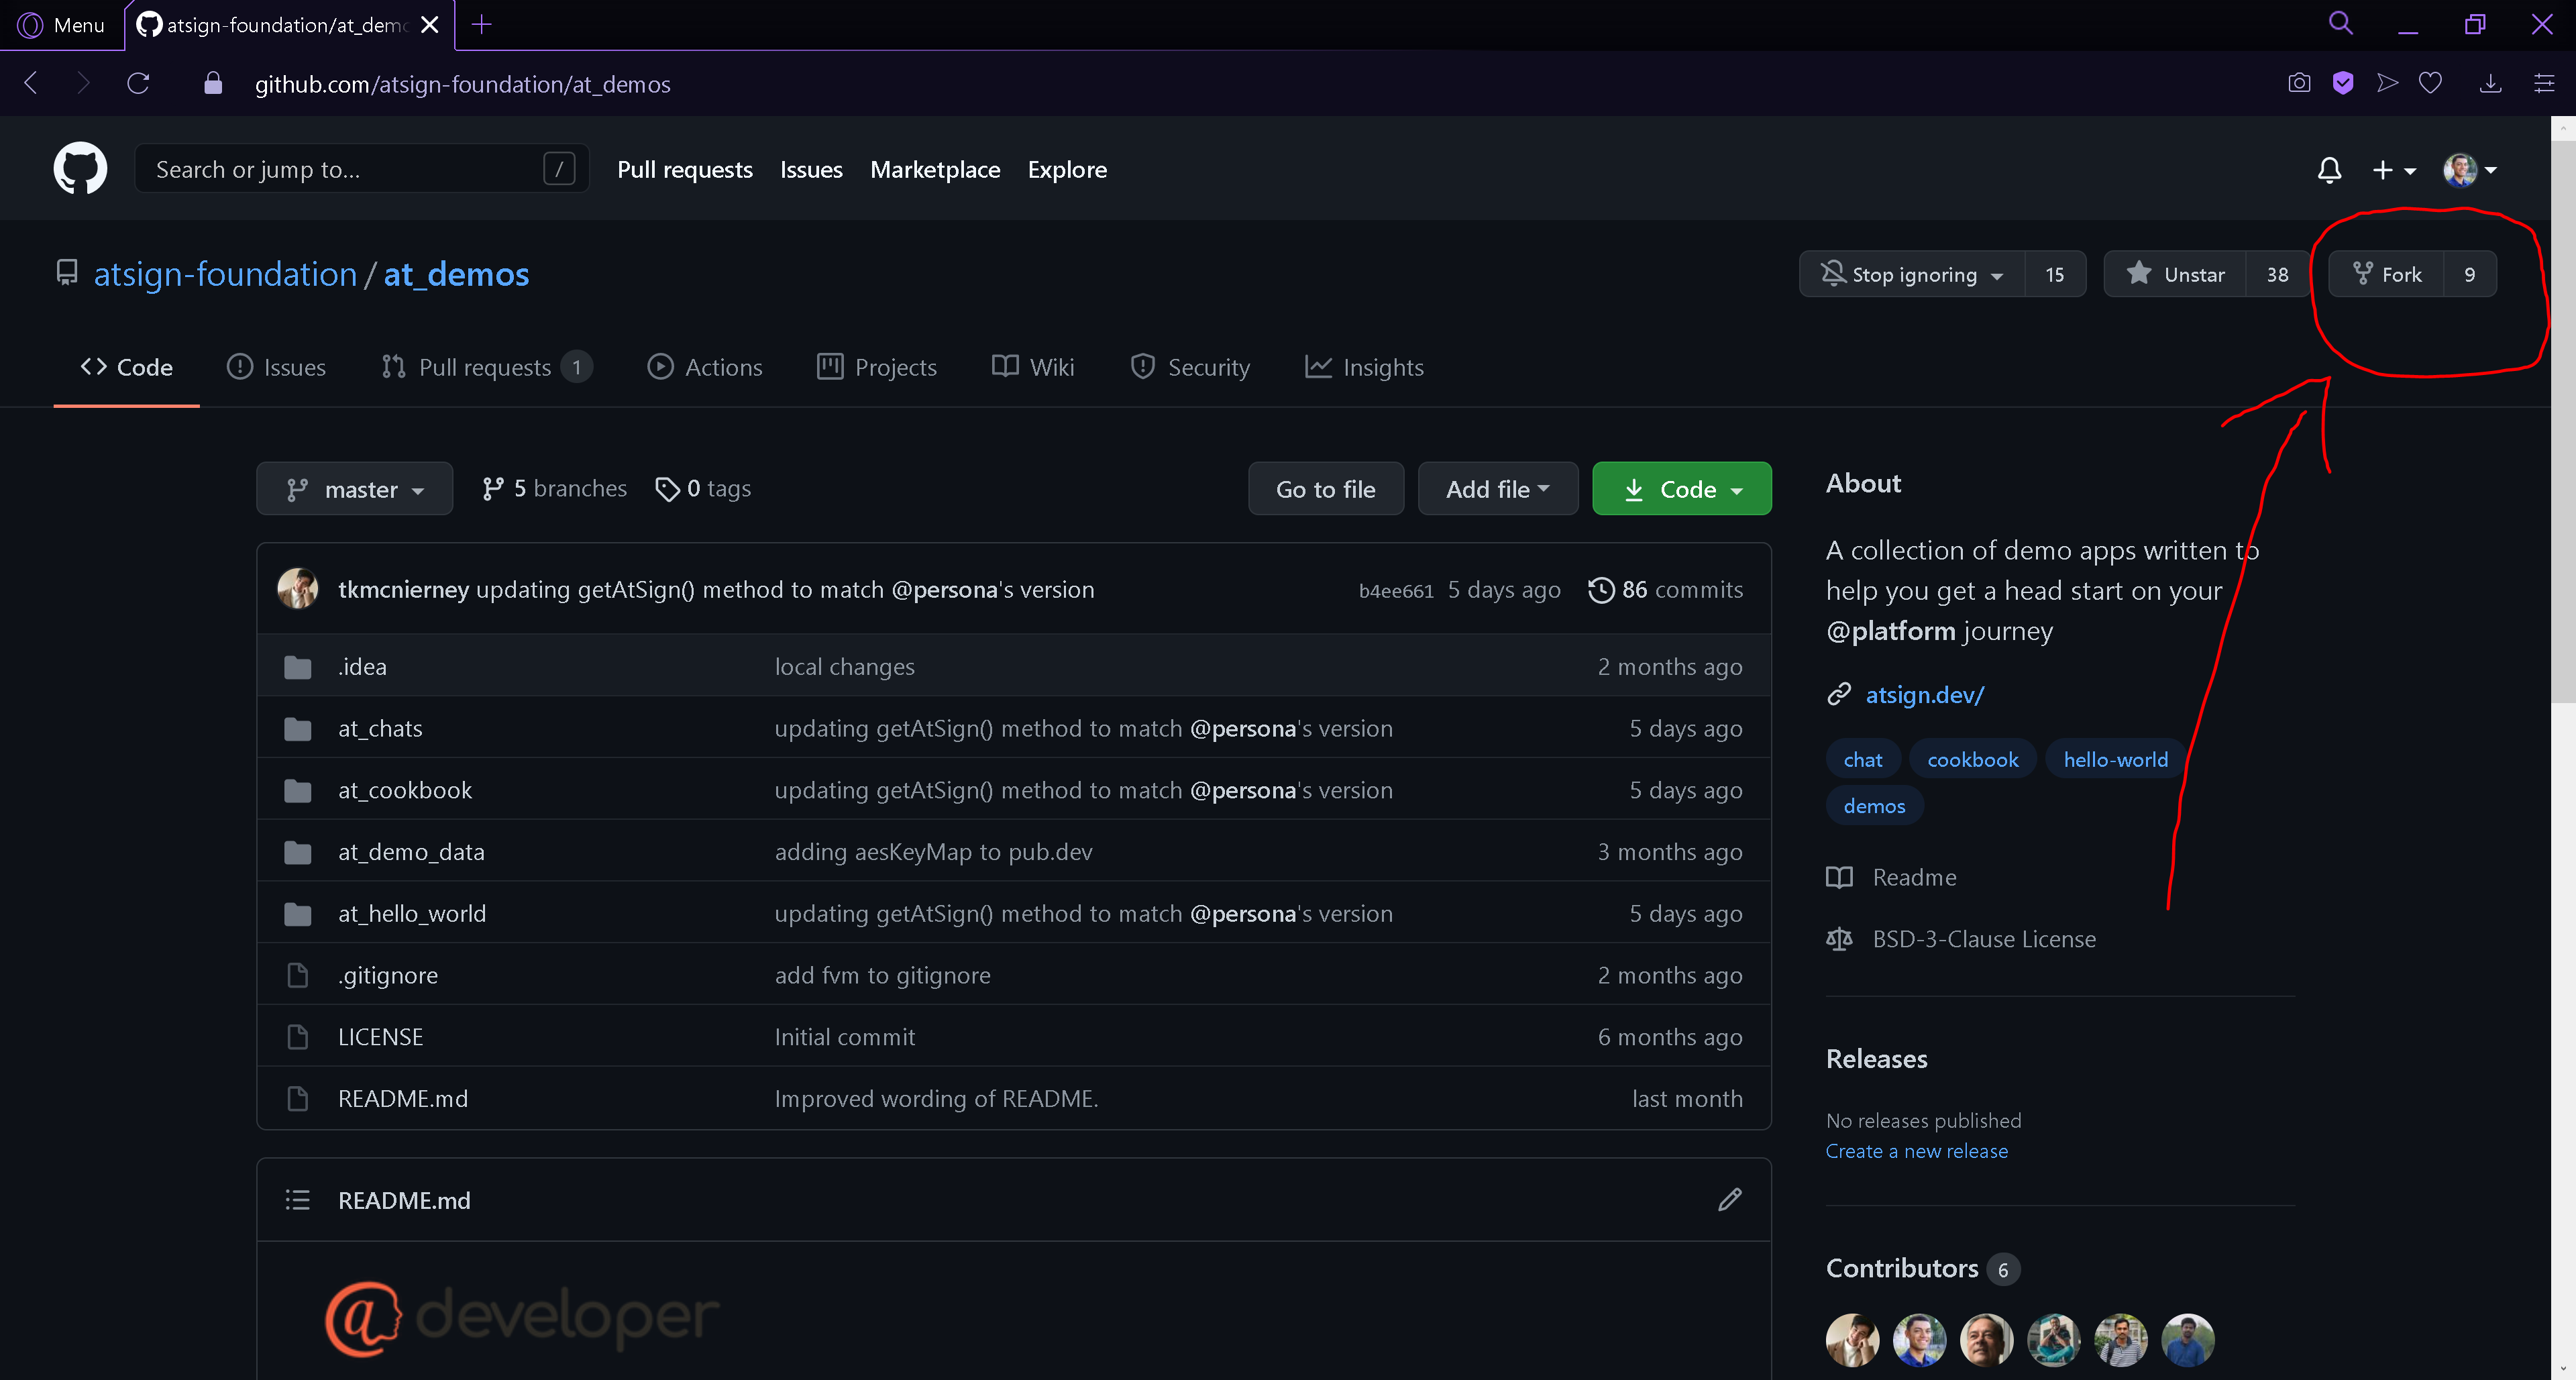Click the Go to file button
The image size is (2576, 1380).
pyautogui.click(x=1325, y=489)
